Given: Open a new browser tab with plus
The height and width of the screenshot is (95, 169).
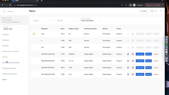Looking at the screenshot, I should pyautogui.click(x=42, y=1).
